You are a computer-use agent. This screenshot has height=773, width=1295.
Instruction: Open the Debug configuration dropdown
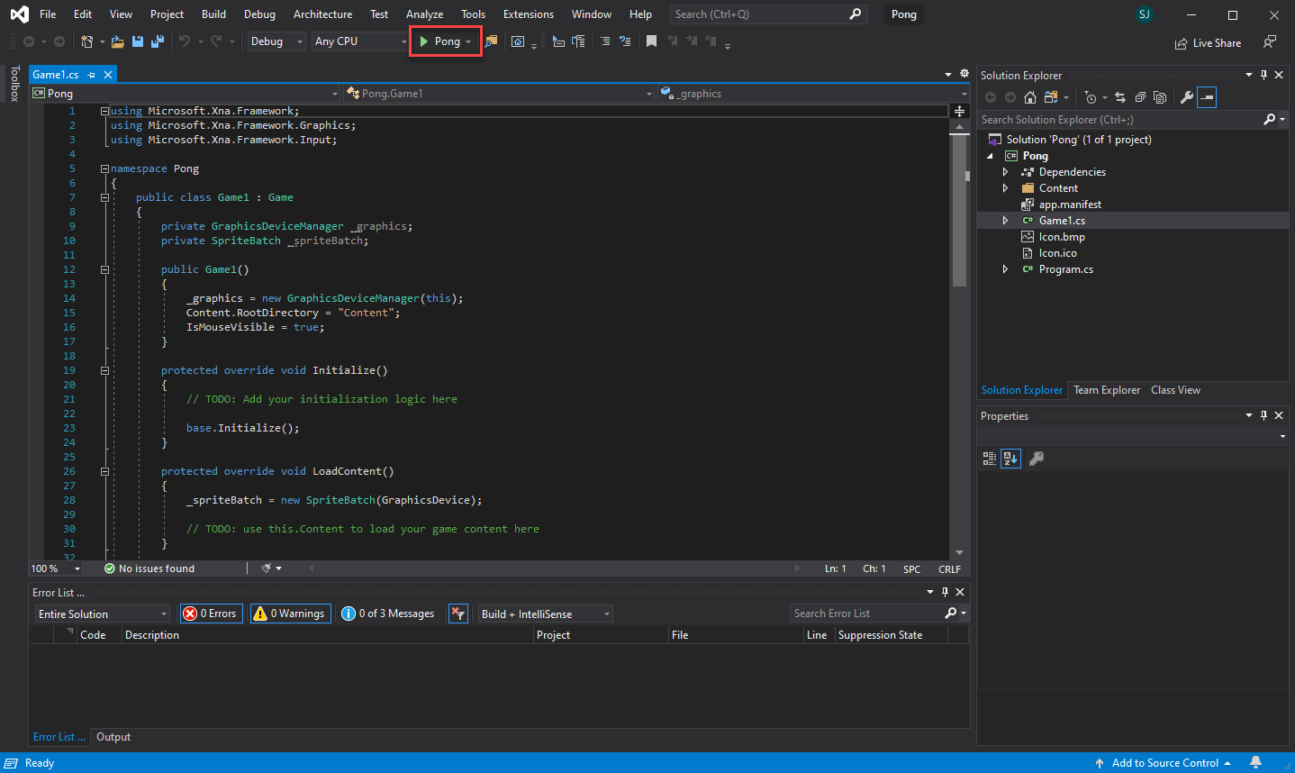[276, 41]
